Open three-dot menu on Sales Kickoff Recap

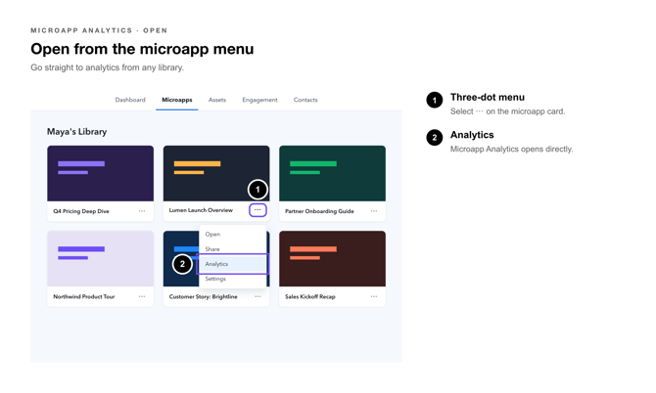coord(374,296)
